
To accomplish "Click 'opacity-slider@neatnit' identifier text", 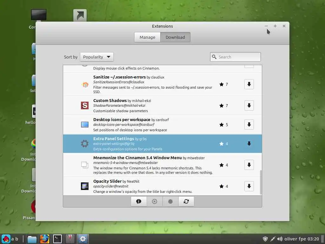I will [x=111, y=186].
